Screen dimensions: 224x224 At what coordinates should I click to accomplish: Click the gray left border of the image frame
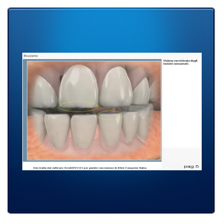(x=25, y=110)
